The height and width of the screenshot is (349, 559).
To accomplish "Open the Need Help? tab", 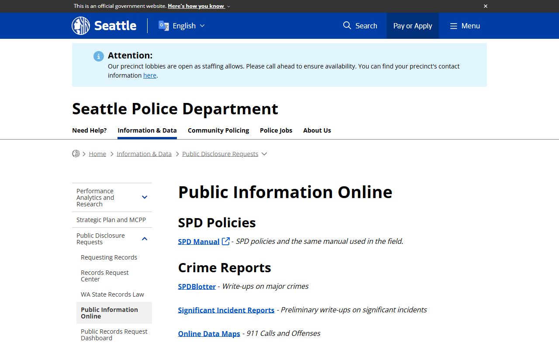I will [90, 130].
